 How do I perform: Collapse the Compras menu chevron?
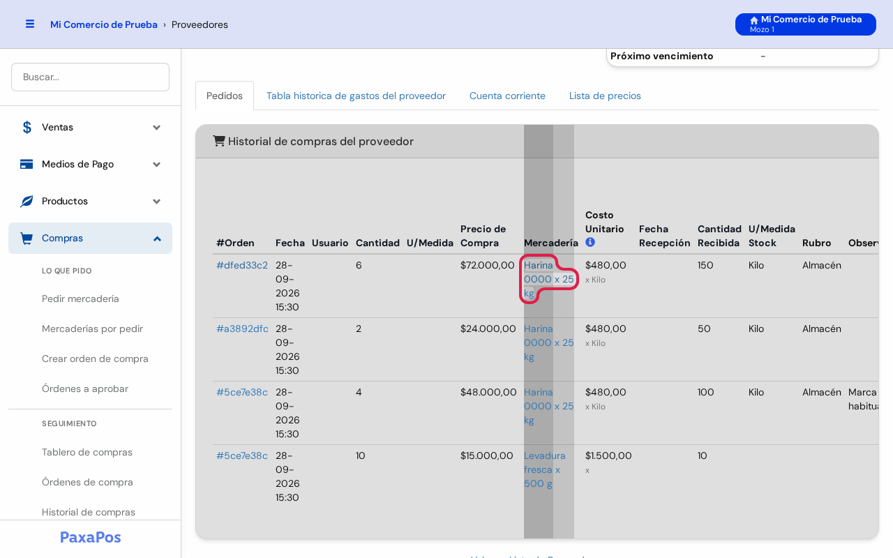point(157,238)
